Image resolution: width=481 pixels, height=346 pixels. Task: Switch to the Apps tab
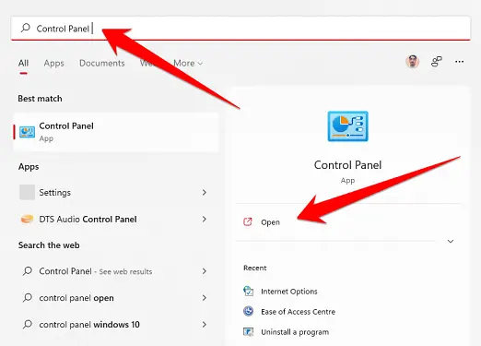pos(53,63)
